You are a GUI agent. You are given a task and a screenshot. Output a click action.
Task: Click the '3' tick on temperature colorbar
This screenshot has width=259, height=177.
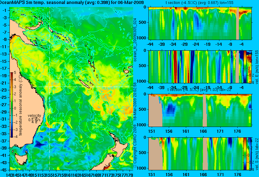[15, 87]
